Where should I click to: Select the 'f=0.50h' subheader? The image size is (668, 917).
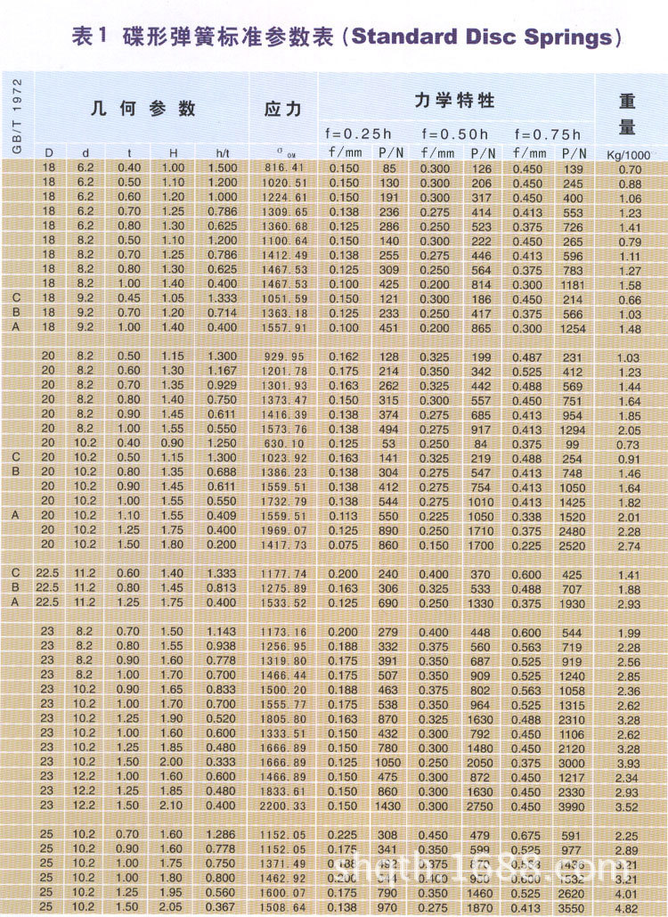(454, 134)
